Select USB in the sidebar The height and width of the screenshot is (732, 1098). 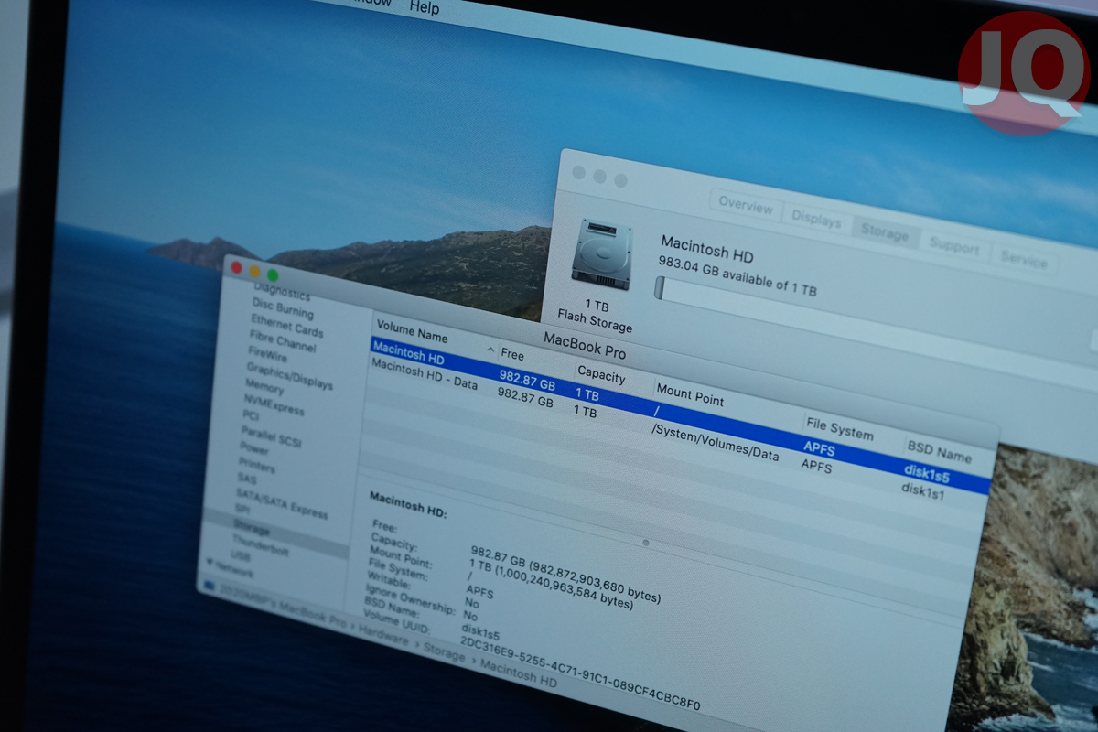tap(241, 555)
